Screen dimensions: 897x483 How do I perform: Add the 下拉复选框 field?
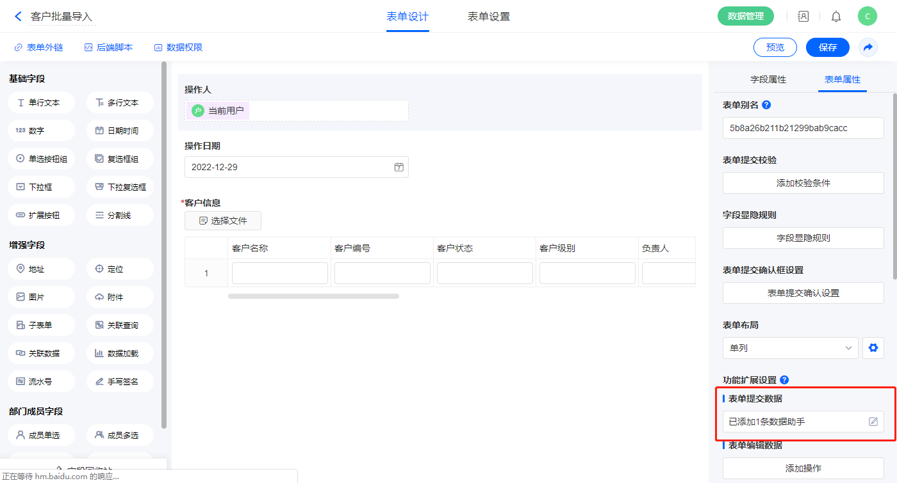pos(120,187)
